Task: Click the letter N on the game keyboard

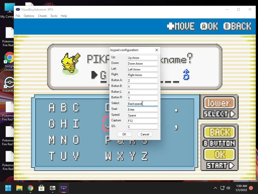Action: pos(64,140)
